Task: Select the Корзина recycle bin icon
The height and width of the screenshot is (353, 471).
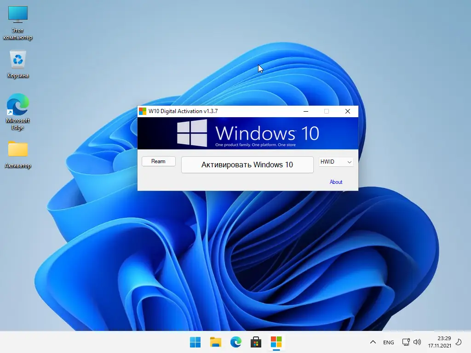Action: (18, 64)
